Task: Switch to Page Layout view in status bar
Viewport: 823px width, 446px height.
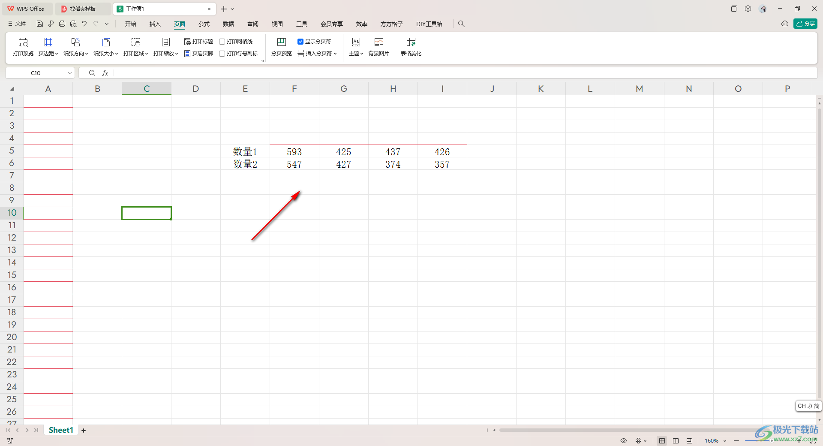Action: (x=689, y=440)
